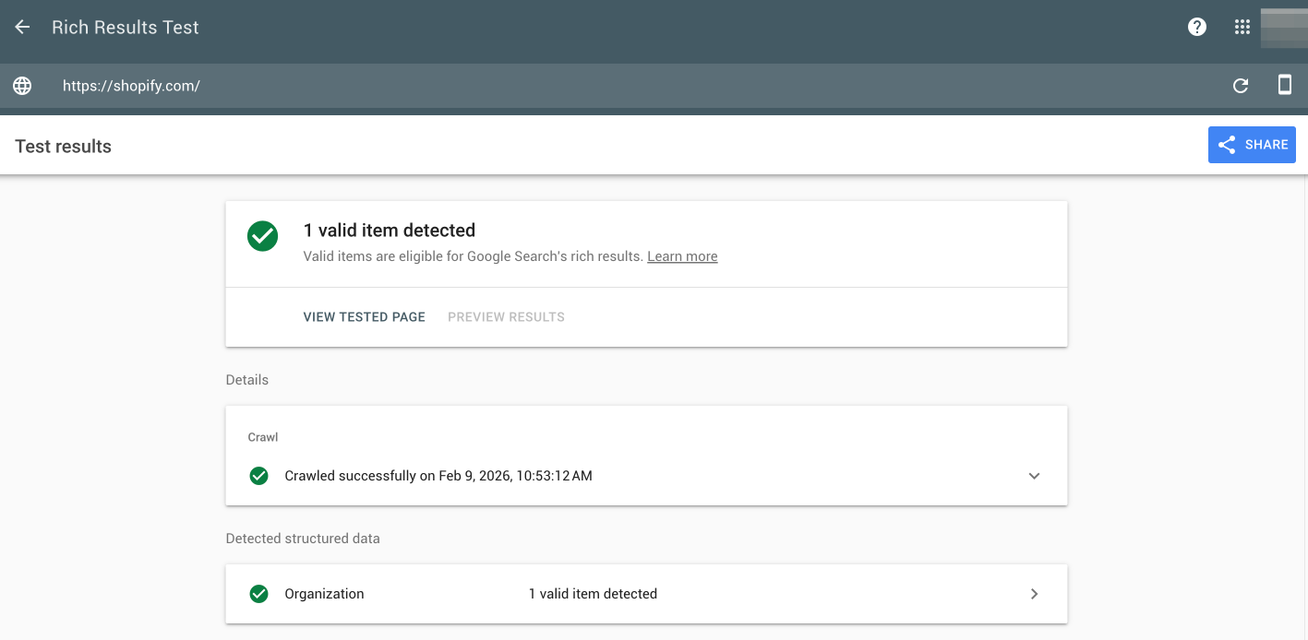
Task: Expand the Crawl details chevron
Action: point(1034,476)
